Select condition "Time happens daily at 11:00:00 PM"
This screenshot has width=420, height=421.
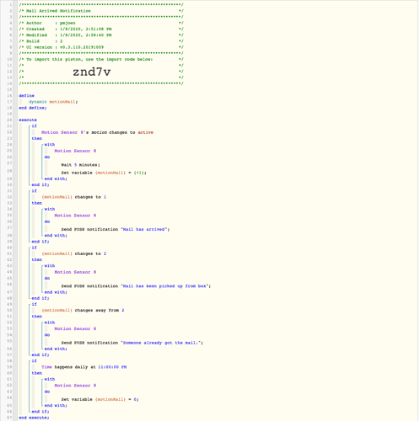tap(84, 367)
